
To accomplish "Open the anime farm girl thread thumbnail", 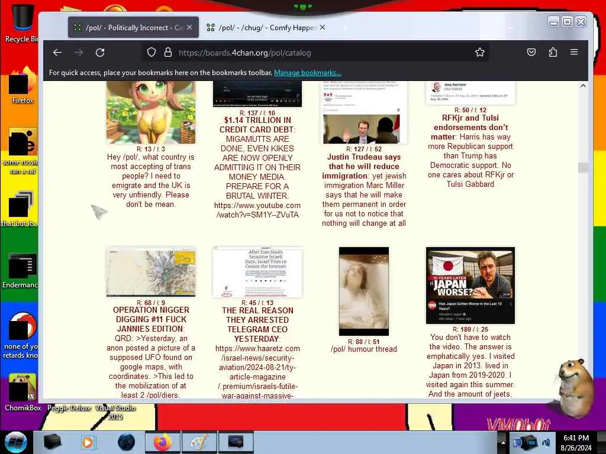I will 151,112.
